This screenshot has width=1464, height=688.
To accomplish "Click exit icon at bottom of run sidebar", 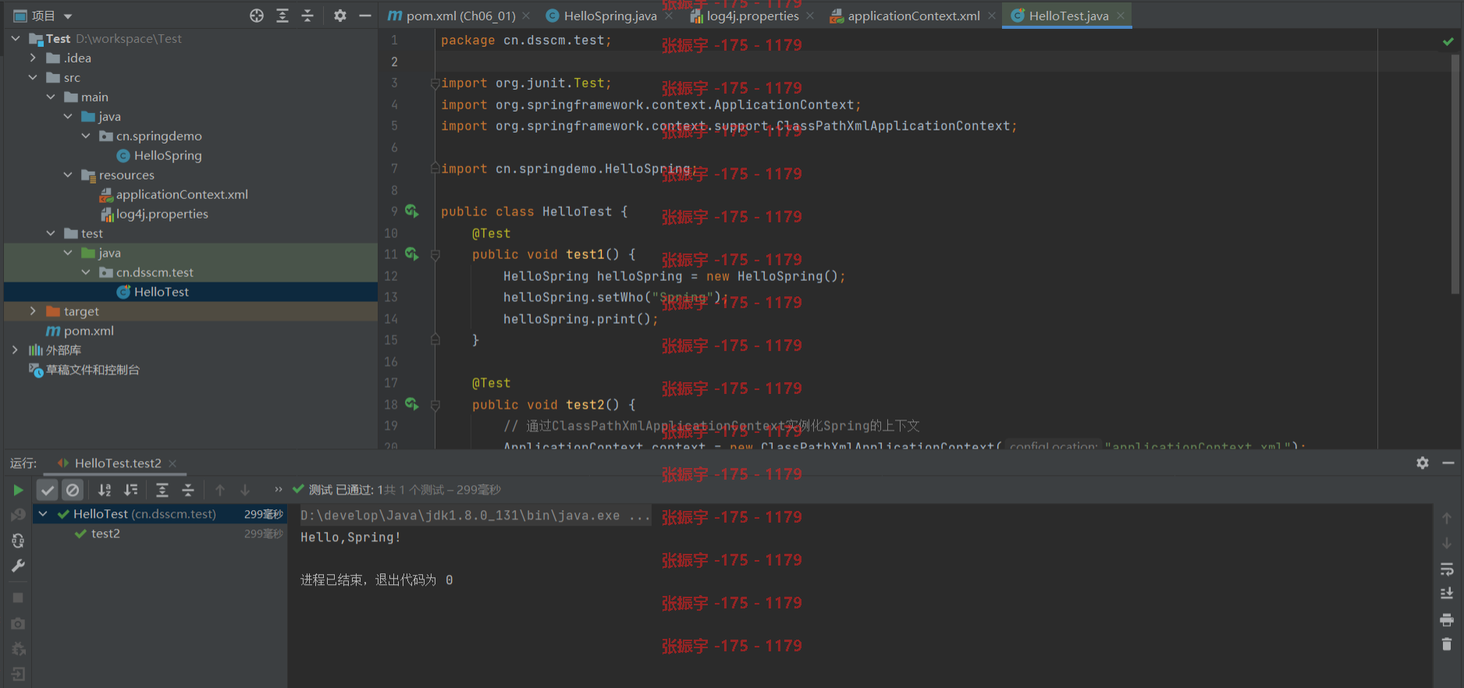I will (x=18, y=674).
